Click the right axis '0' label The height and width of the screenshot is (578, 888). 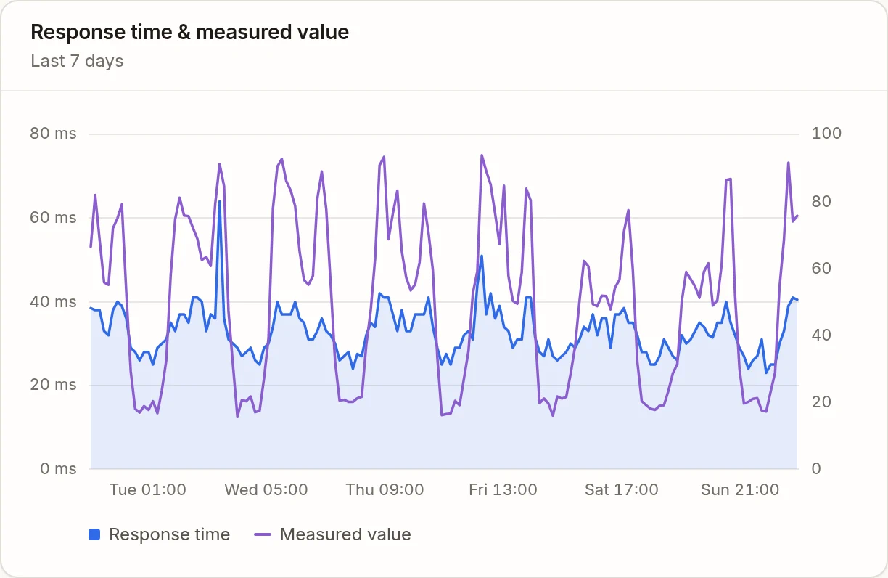(x=818, y=469)
